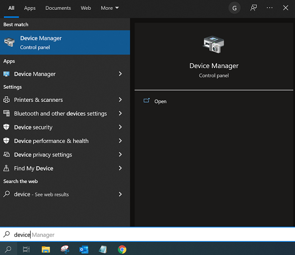Select the Web search tab
Image resolution: width=295 pixels, height=255 pixels.
pos(86,8)
